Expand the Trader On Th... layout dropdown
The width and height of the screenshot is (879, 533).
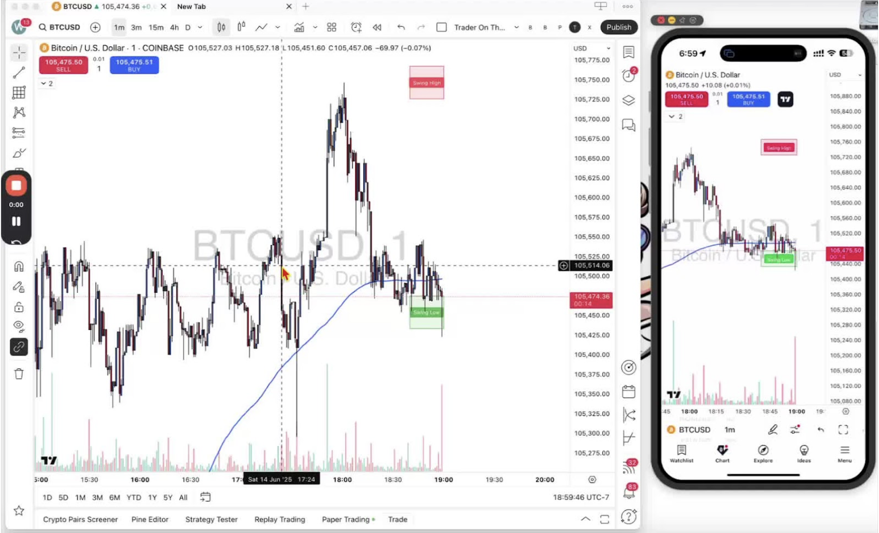(516, 27)
